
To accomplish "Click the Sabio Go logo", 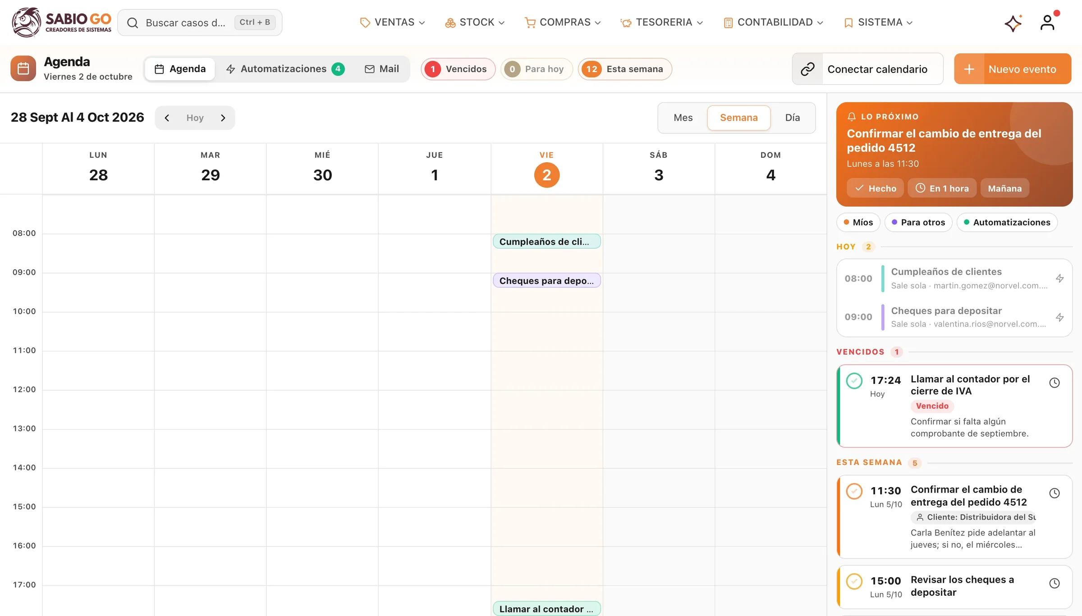I will [x=61, y=22].
